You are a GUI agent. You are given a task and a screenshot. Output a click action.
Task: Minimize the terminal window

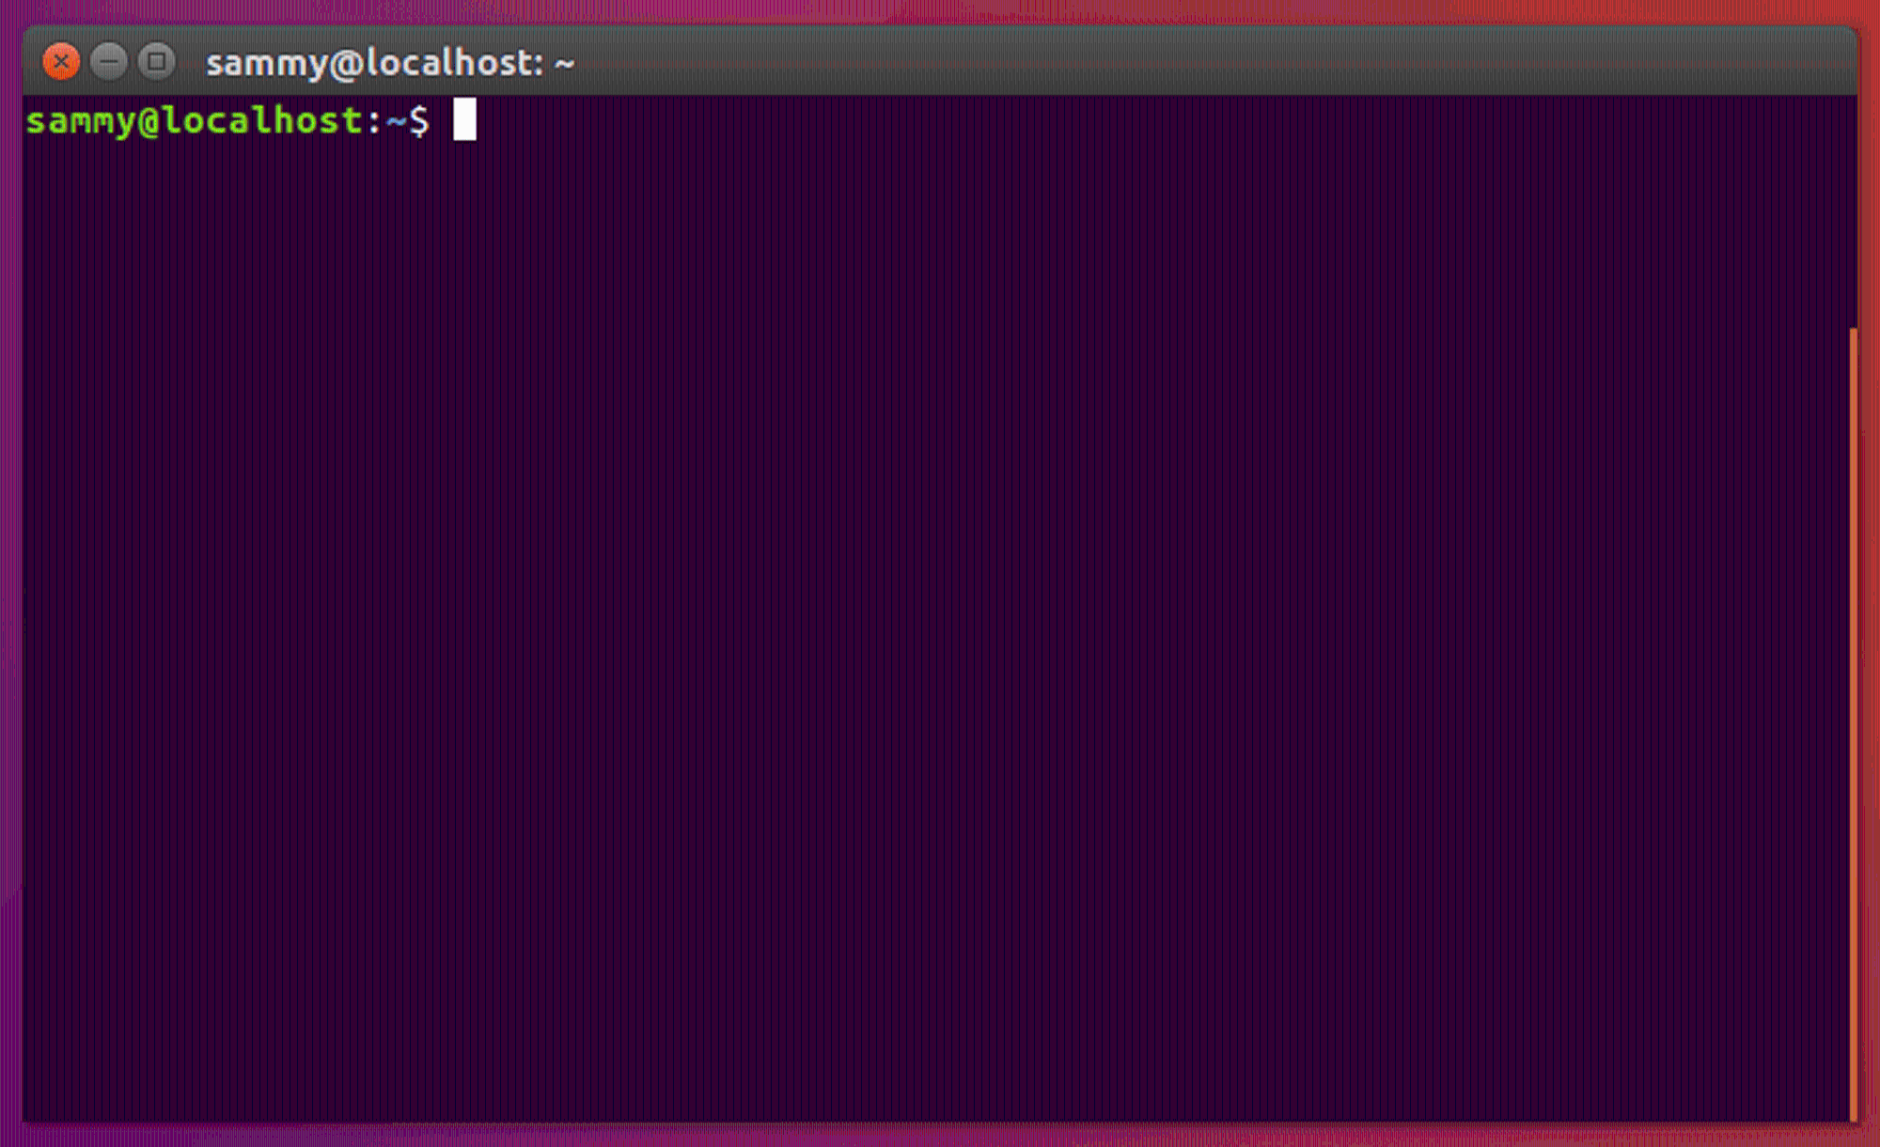109,62
